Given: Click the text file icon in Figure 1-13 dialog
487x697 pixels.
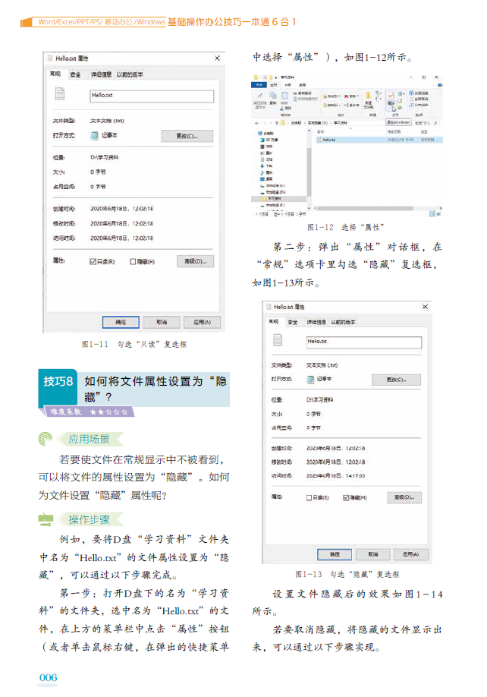Looking at the screenshot, I should (x=278, y=339).
